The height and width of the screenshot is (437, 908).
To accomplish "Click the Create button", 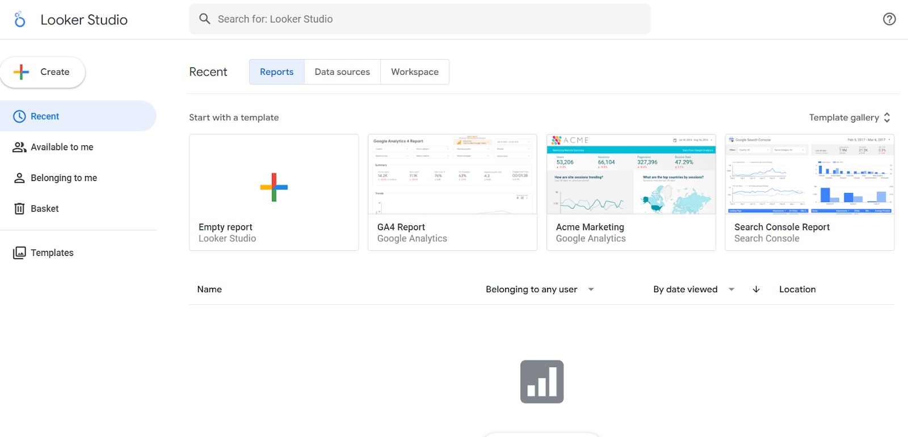I will point(43,72).
